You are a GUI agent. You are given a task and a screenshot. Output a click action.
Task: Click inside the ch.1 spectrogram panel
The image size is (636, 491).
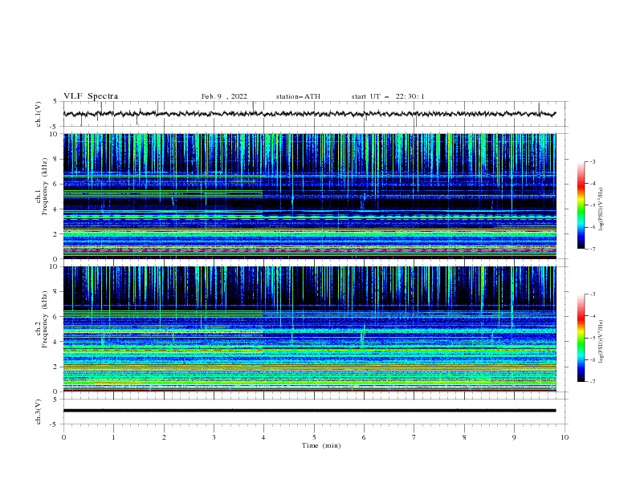[x=309, y=196]
